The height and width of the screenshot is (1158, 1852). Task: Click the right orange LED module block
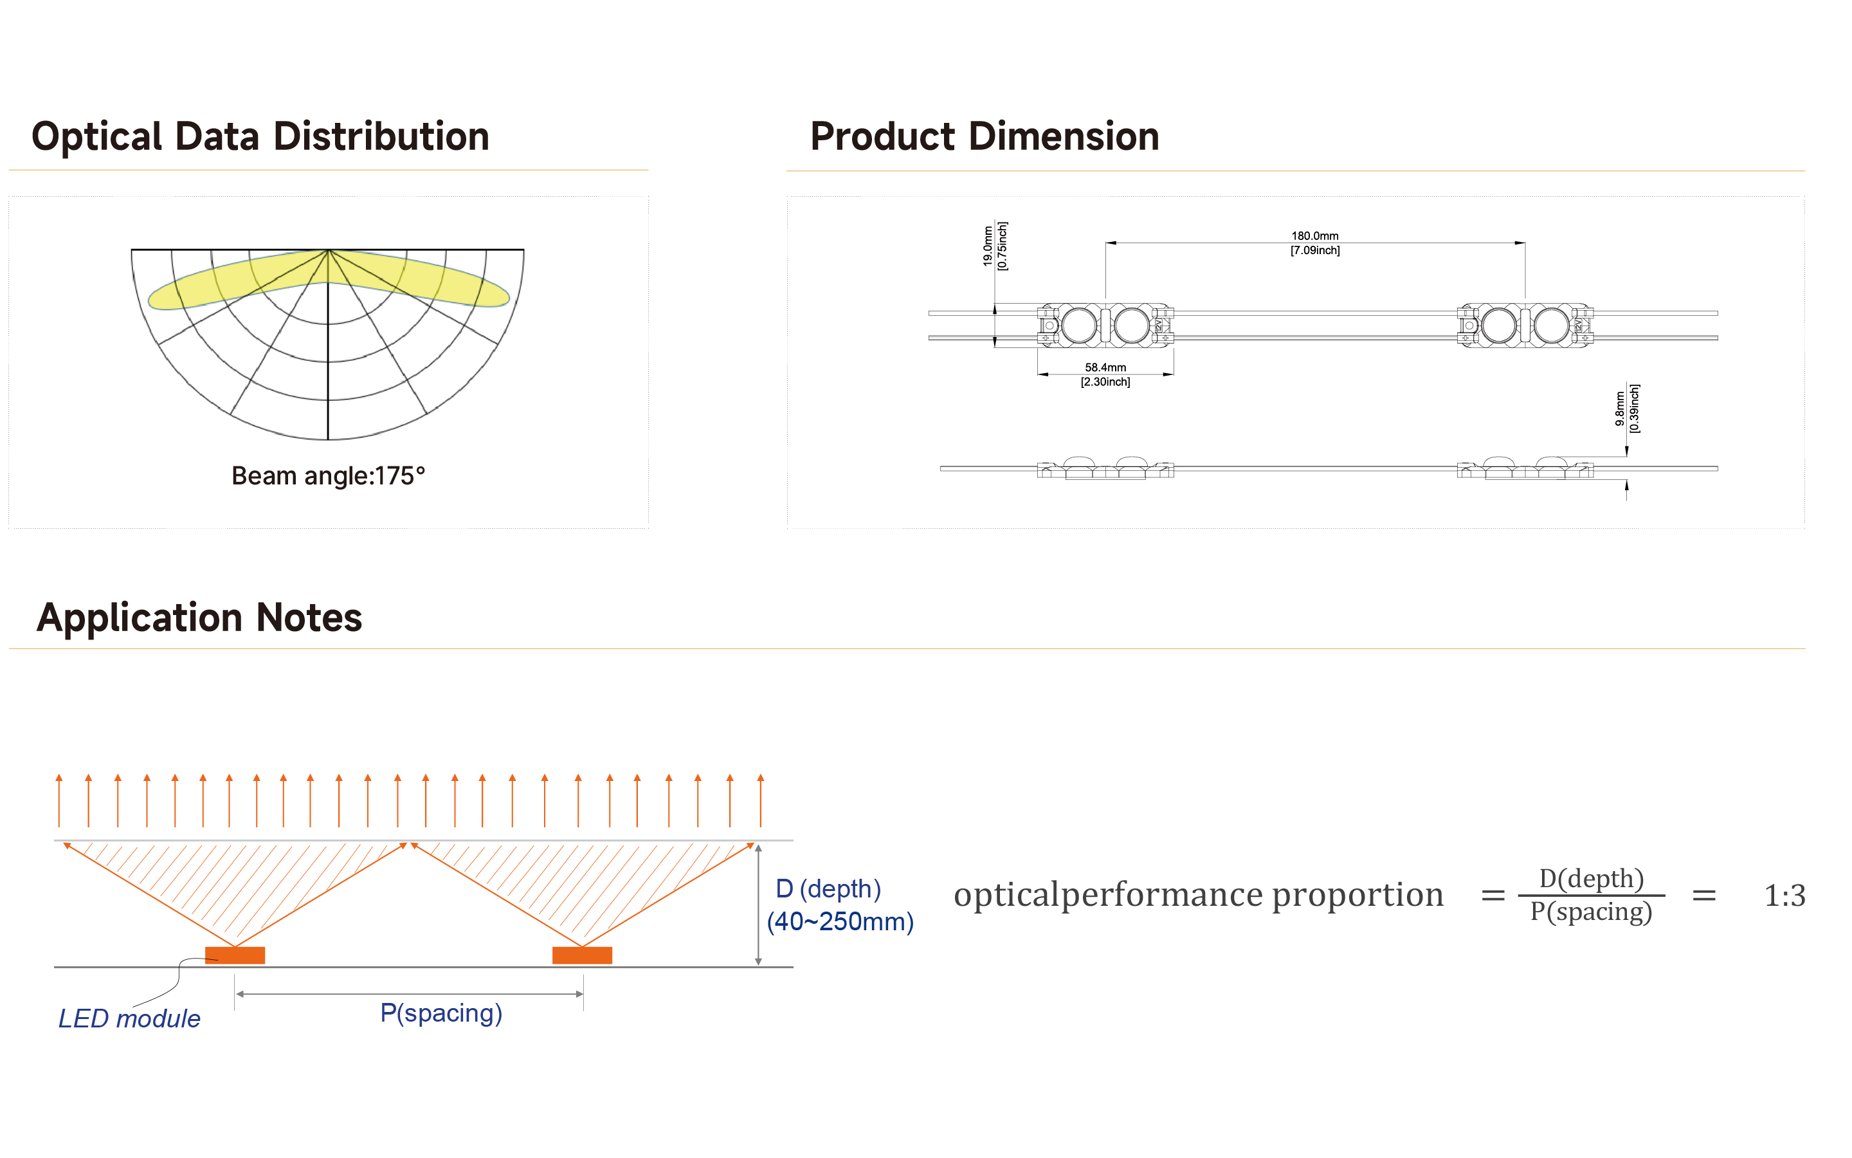[583, 955]
